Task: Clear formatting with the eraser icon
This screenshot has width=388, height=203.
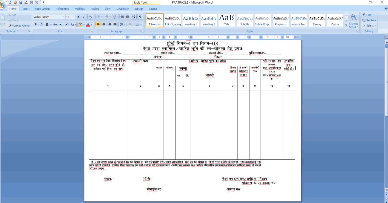Action: [x=90, y=17]
